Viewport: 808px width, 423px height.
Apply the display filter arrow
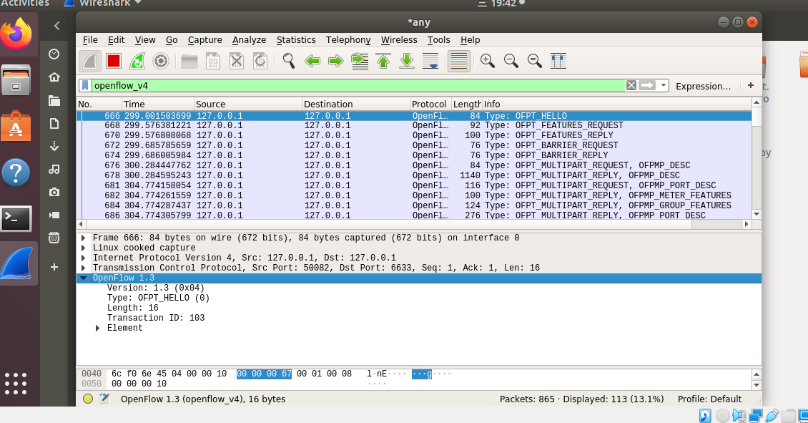pos(647,86)
